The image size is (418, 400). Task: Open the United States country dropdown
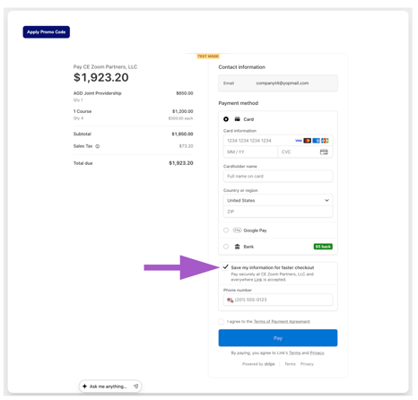click(x=278, y=200)
